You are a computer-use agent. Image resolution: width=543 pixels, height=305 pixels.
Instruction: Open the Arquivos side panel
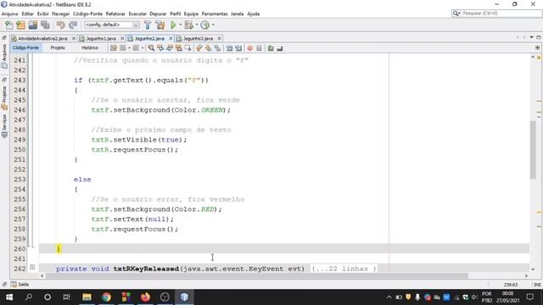coord(4,56)
